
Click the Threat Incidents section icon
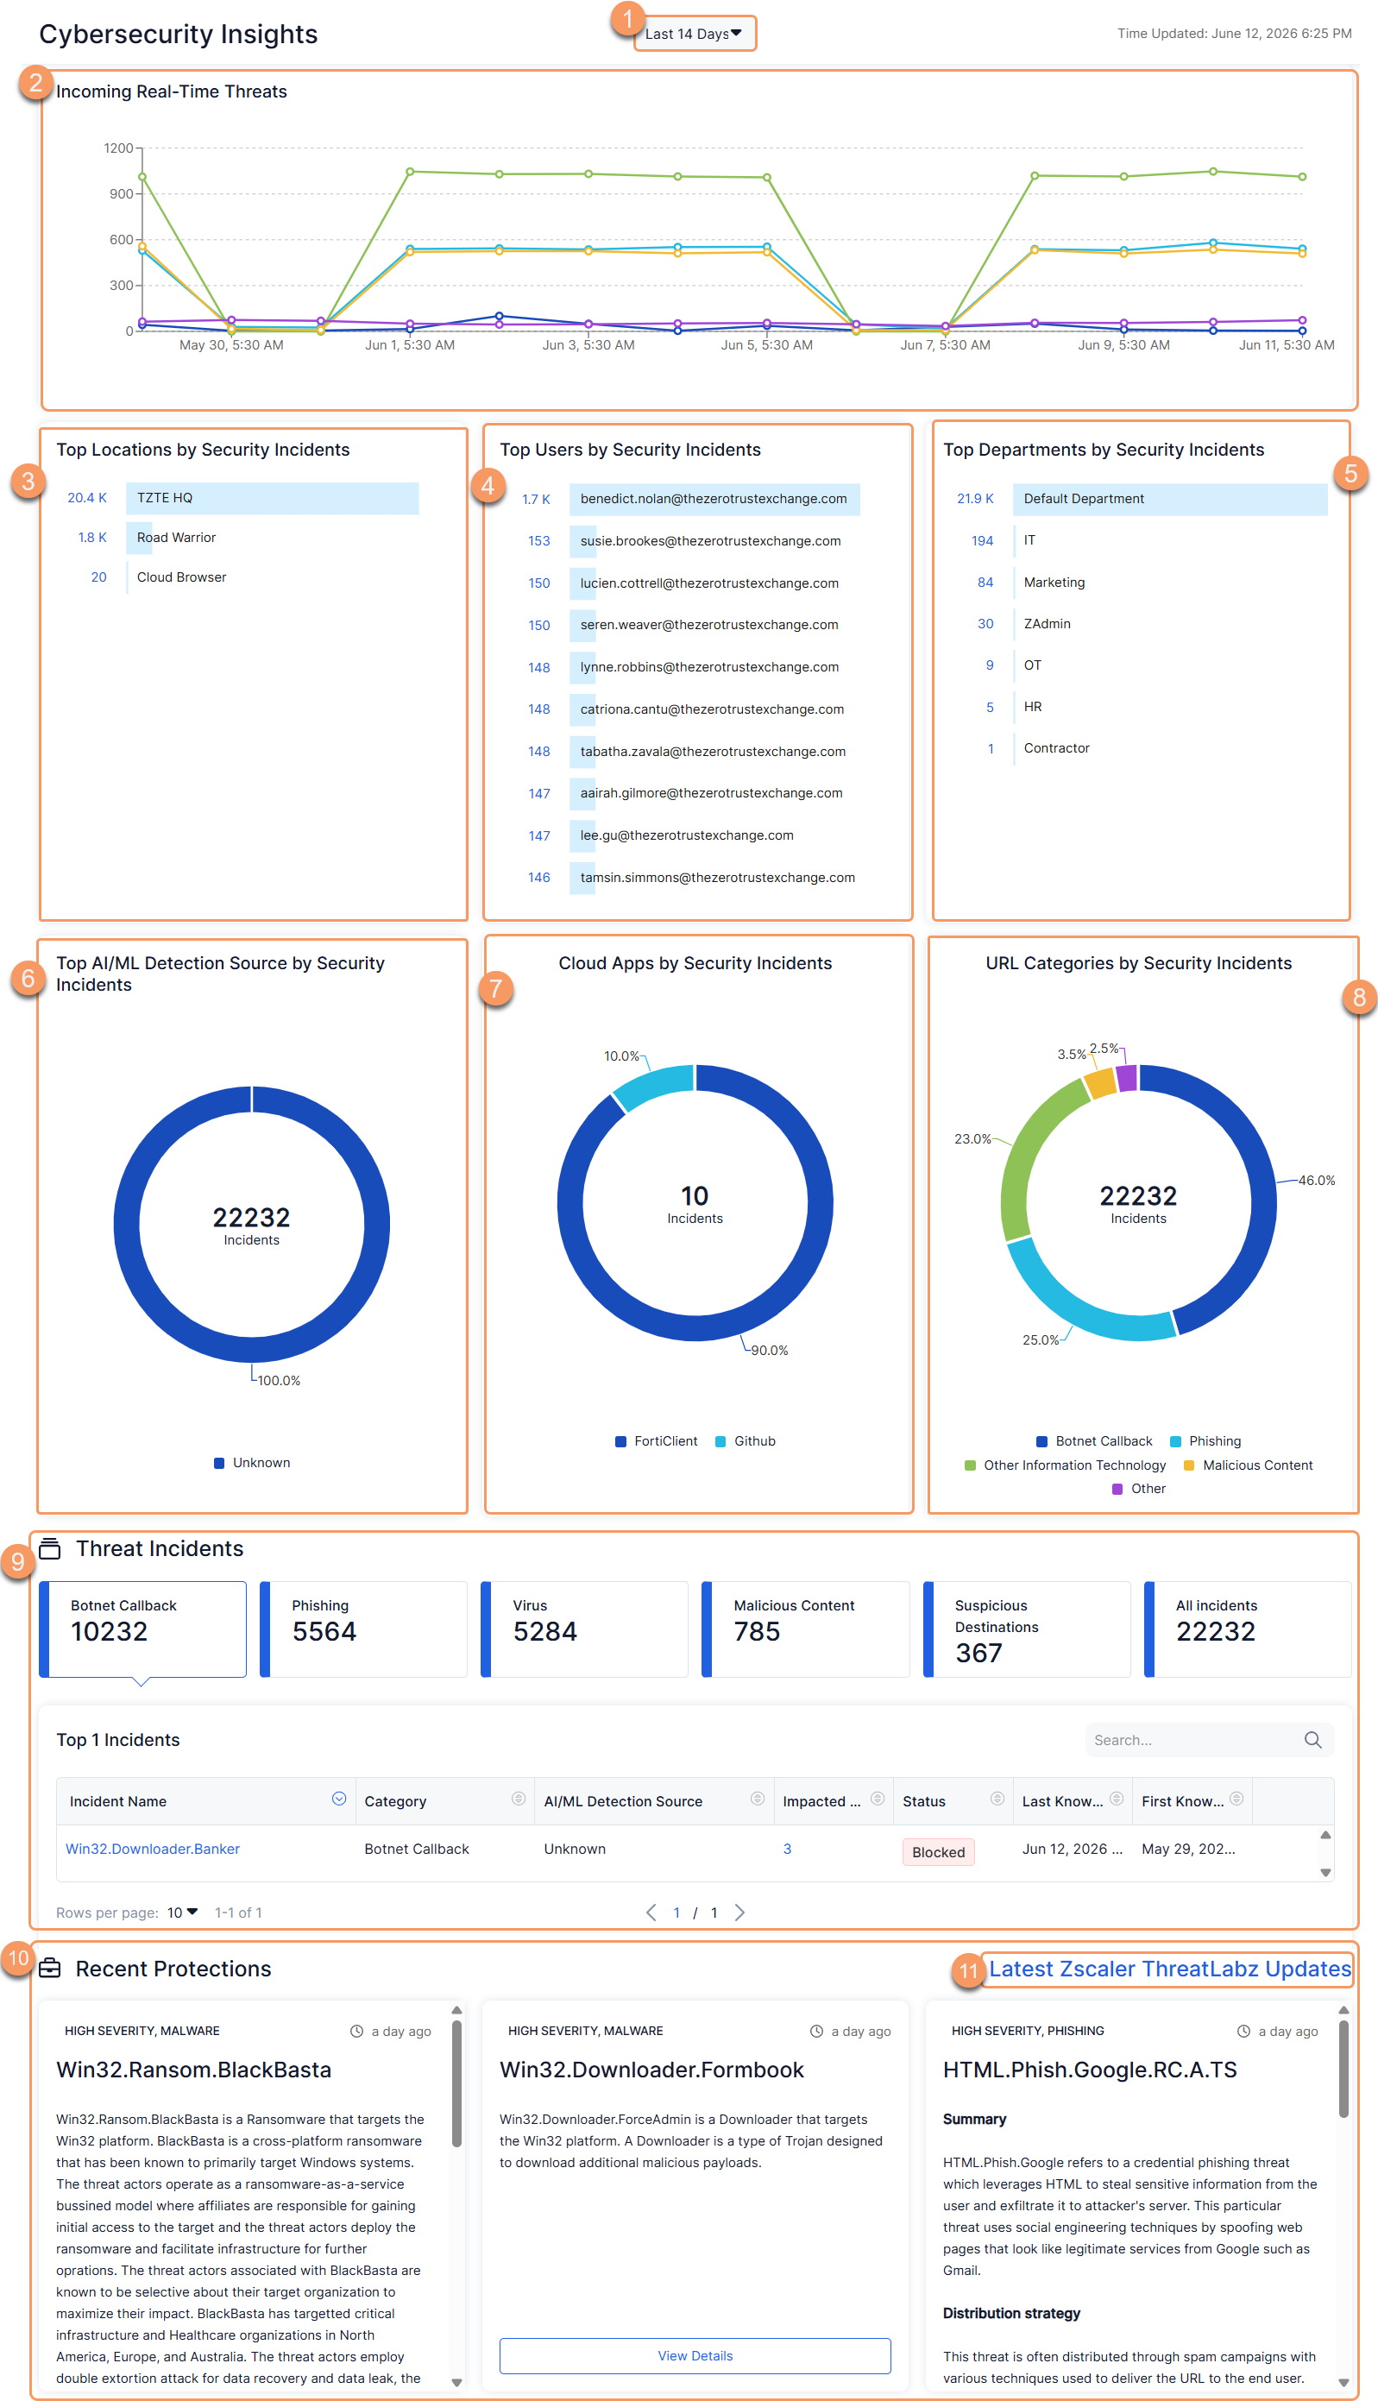tap(50, 1548)
